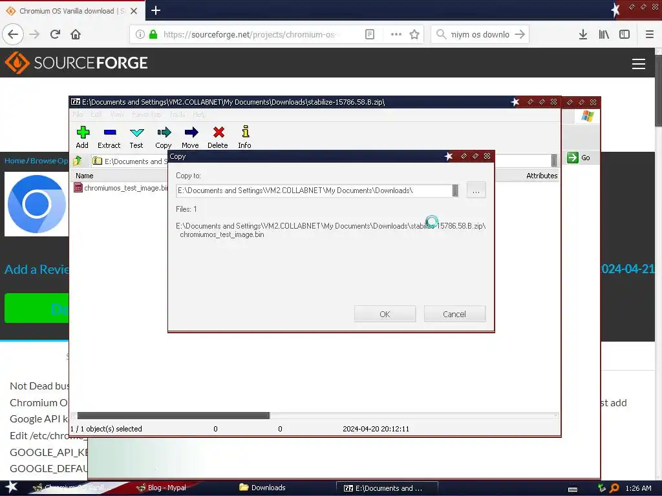The width and height of the screenshot is (662, 496).
Task: Click the Delete toolbar icon
Action: pos(218,137)
